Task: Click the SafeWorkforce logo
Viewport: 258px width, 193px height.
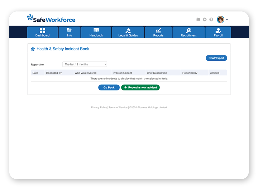Action: tap(51, 19)
